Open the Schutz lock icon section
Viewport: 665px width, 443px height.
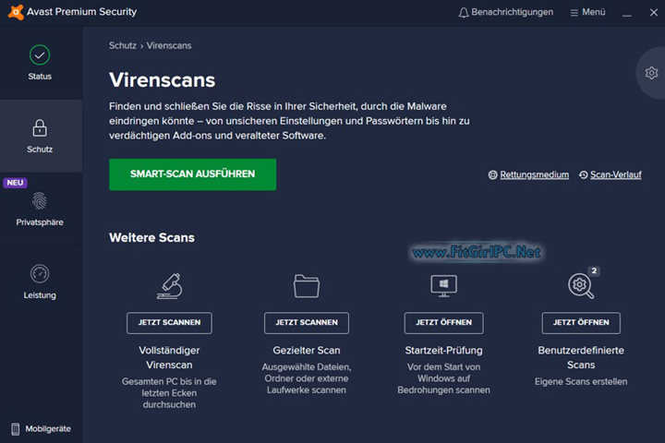pyautogui.click(x=40, y=128)
